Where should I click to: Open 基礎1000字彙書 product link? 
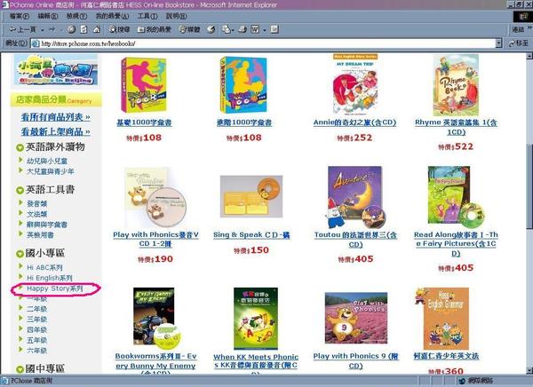[144, 122]
